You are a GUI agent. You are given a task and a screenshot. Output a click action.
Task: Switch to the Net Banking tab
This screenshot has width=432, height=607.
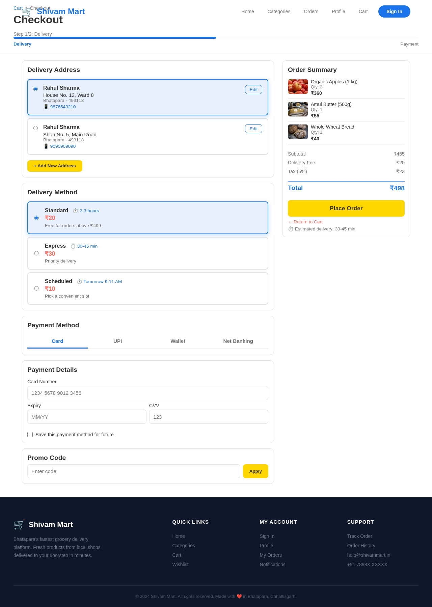point(238,341)
